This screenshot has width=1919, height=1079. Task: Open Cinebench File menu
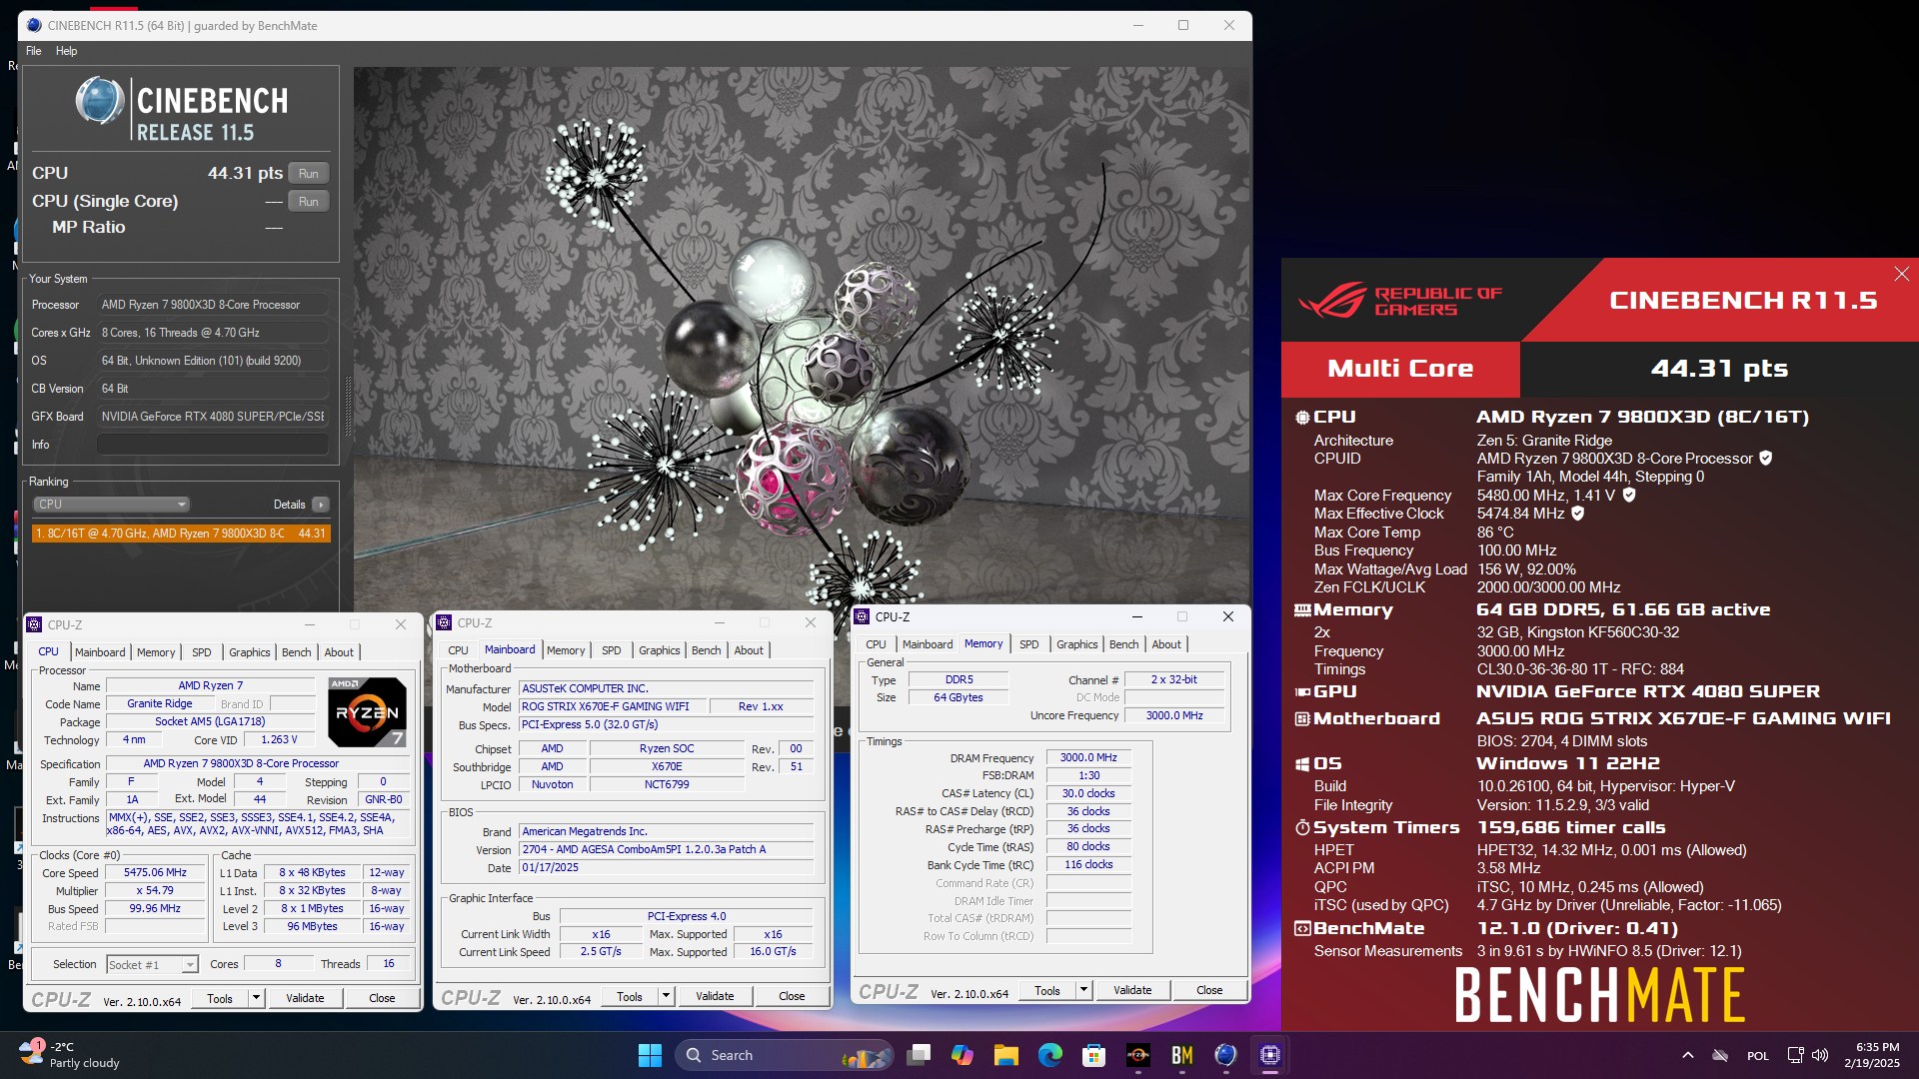(x=33, y=51)
